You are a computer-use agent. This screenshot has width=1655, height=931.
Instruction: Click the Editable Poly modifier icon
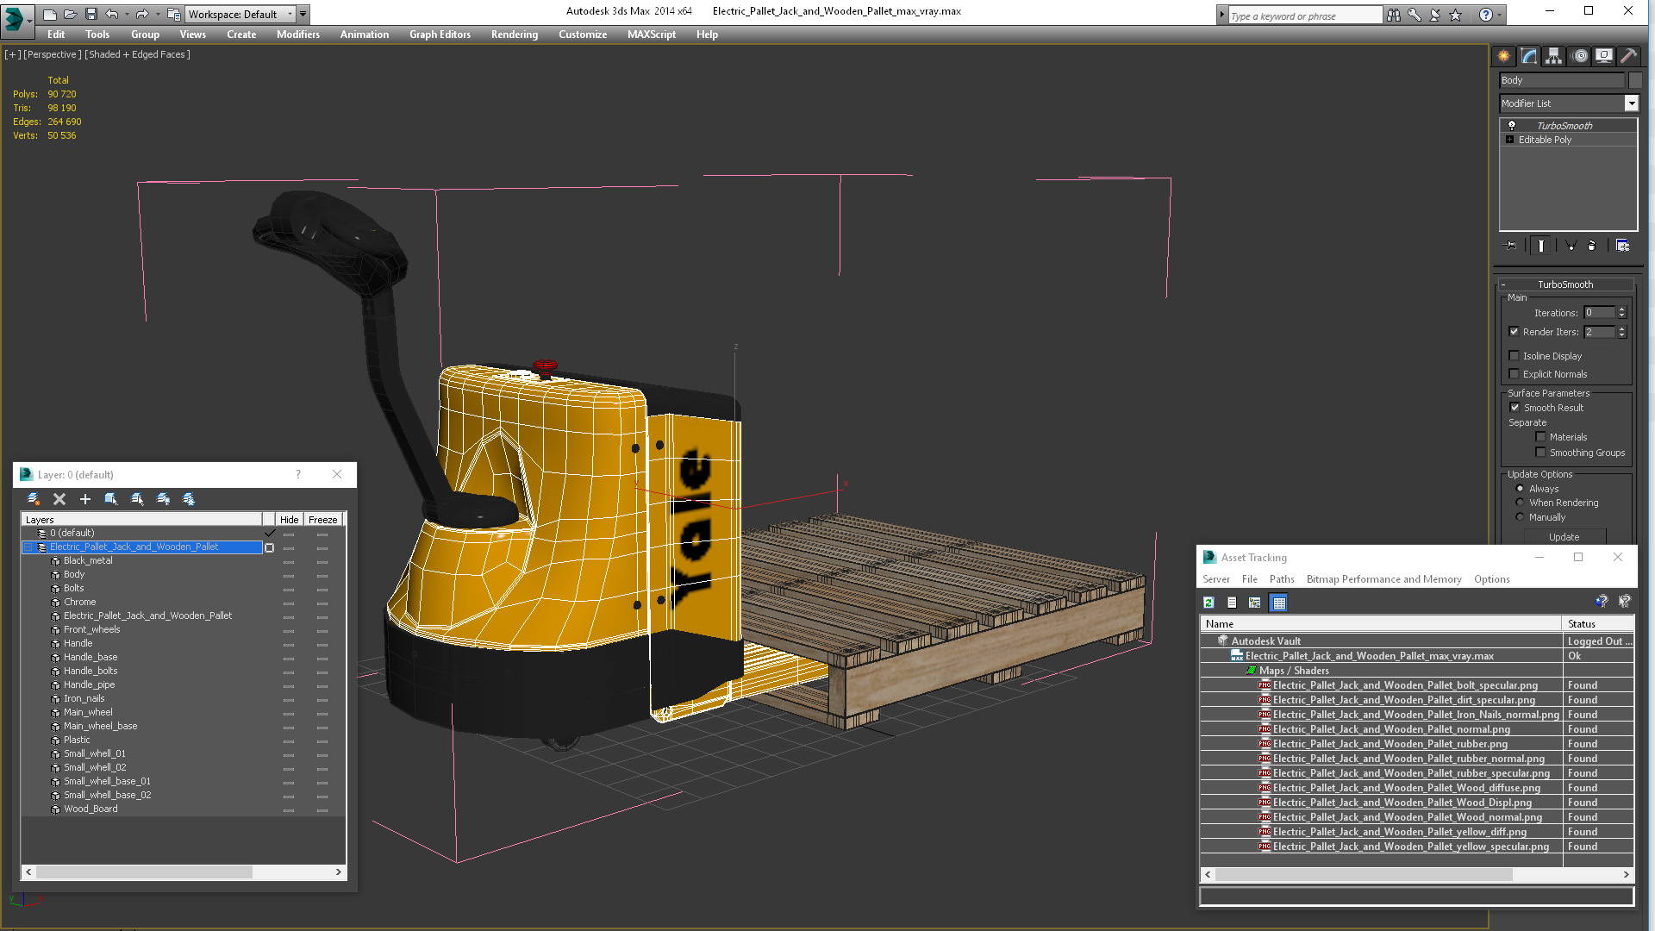(x=1509, y=140)
